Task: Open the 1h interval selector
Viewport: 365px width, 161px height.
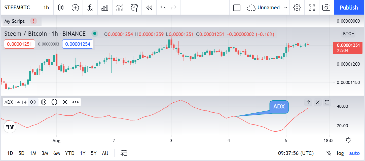Action: point(46,8)
